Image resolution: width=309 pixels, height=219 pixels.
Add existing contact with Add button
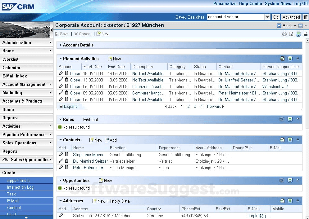click(111, 140)
